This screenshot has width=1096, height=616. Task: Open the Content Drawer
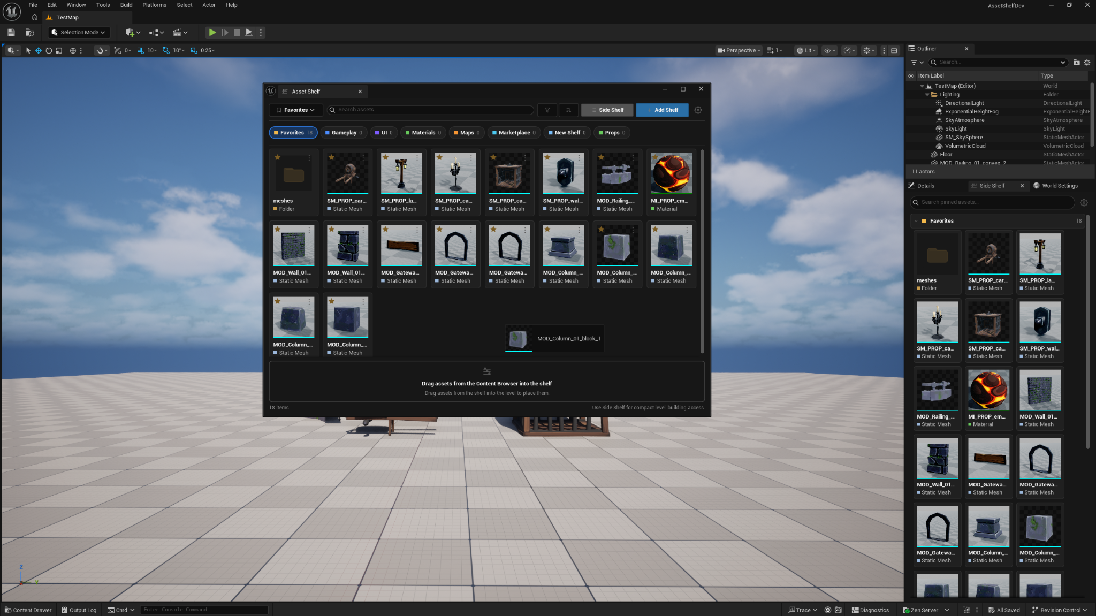click(28, 610)
